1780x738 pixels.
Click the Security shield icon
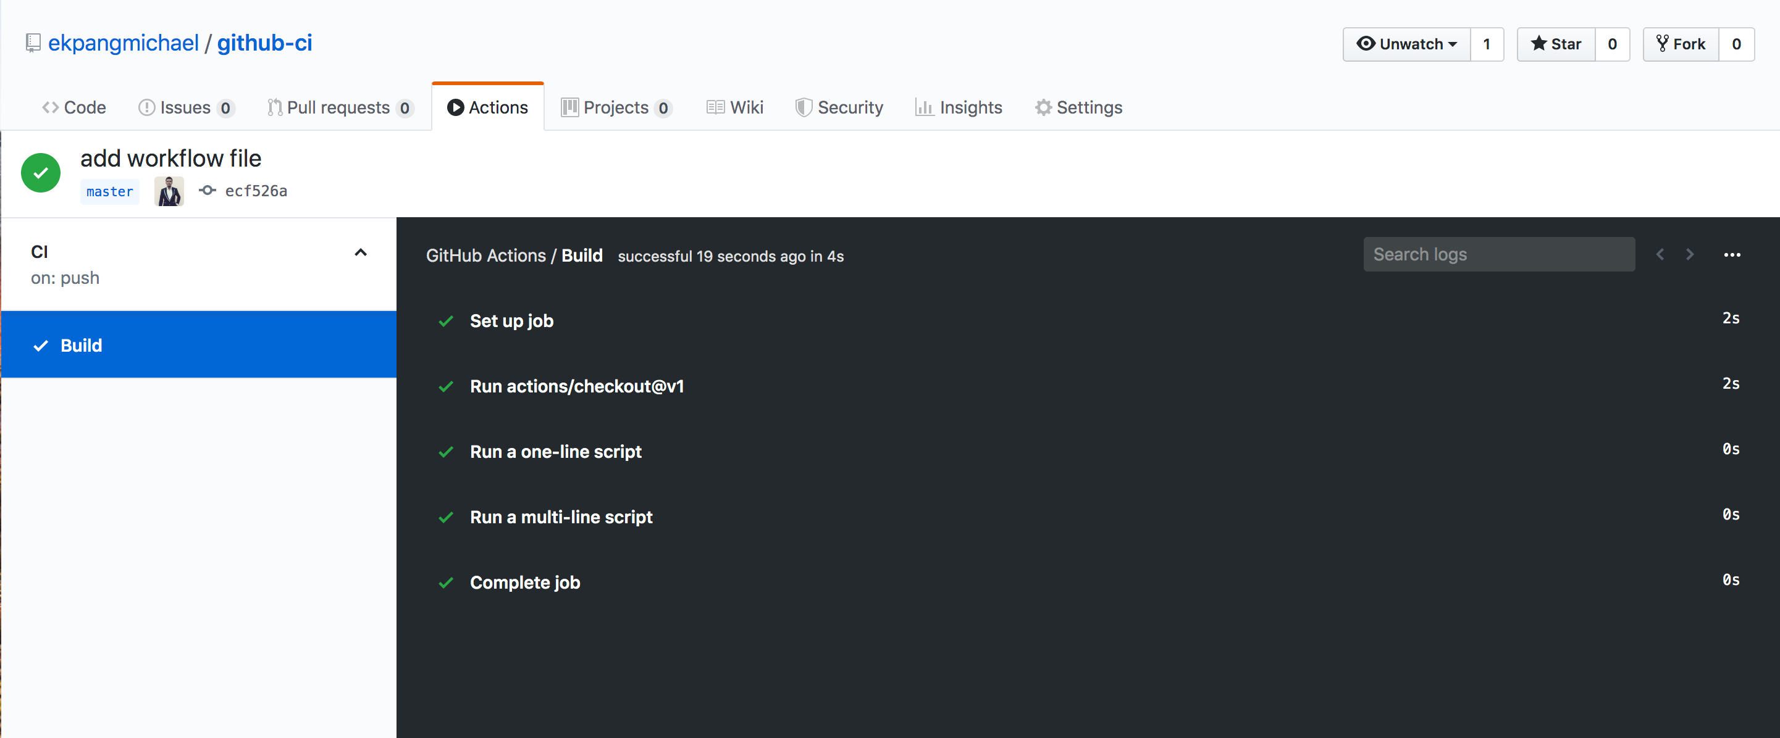coord(804,107)
